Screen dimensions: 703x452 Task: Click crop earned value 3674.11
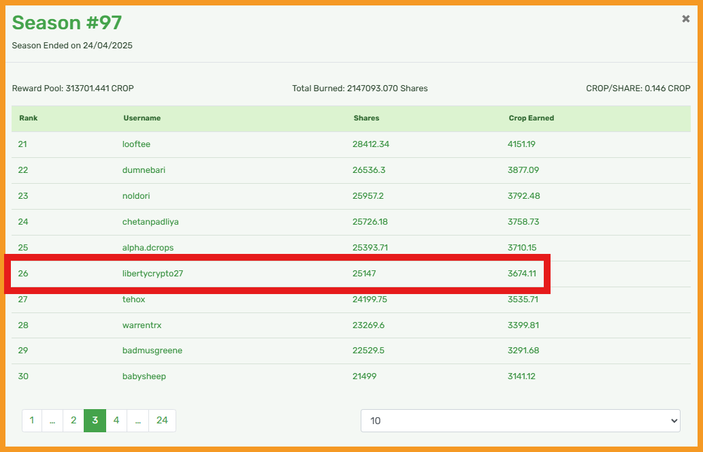[522, 274]
